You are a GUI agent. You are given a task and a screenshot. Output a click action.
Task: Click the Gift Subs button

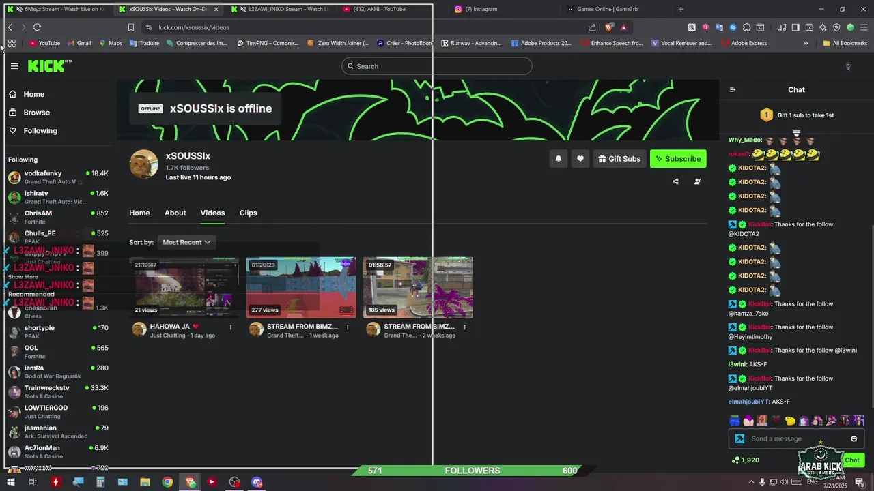tap(619, 159)
